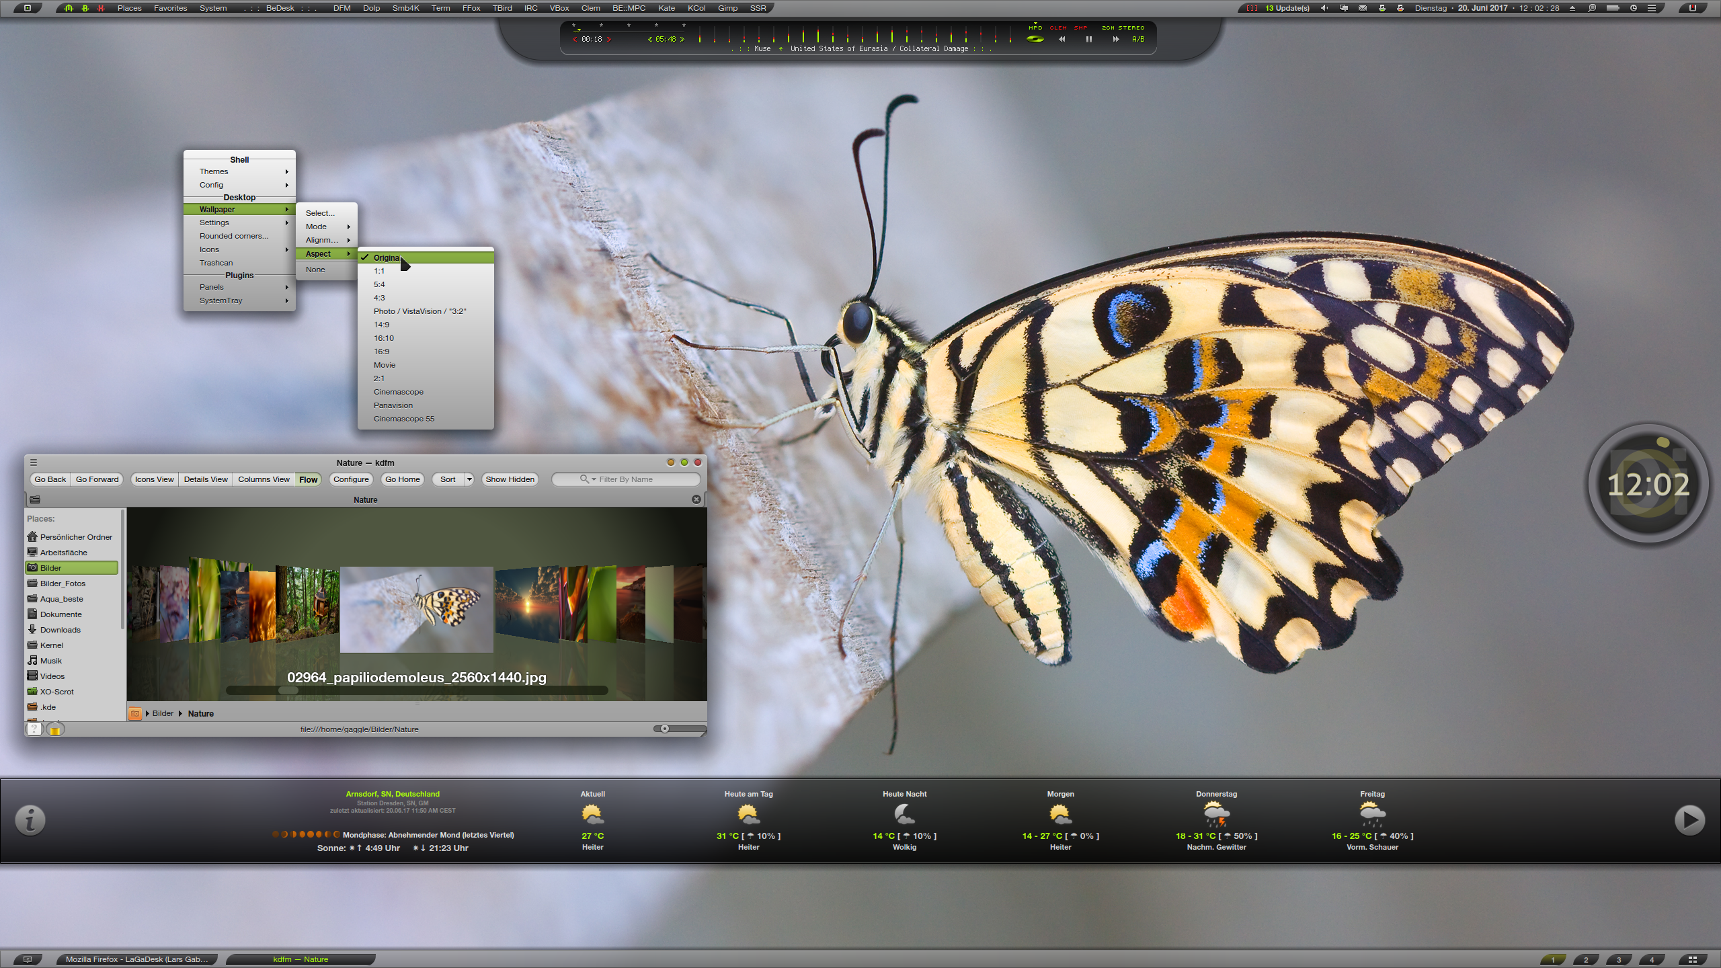Go to previous track in music player
This screenshot has width=1721, height=968.
[1062, 39]
